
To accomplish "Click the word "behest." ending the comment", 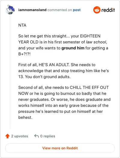I will click(25, 118).
